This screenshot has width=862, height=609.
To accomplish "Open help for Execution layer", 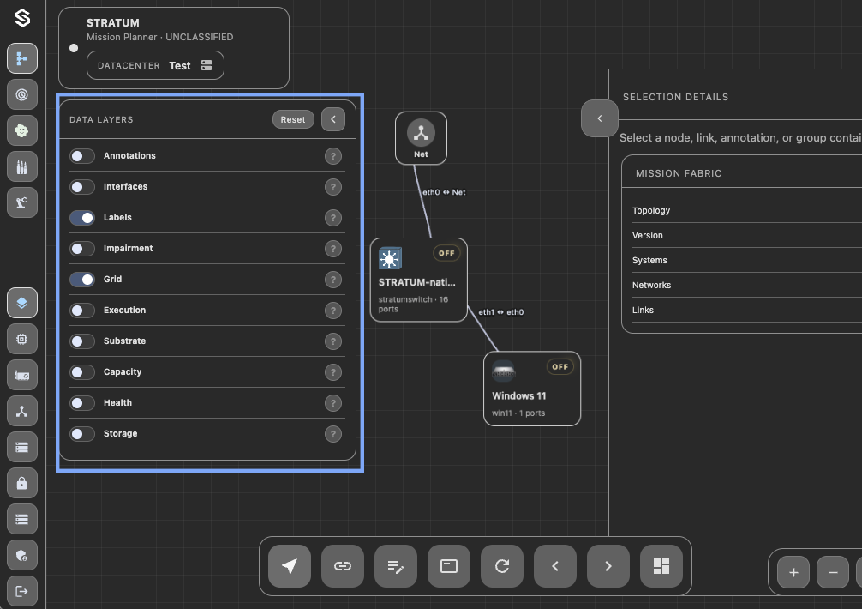I will tap(333, 311).
